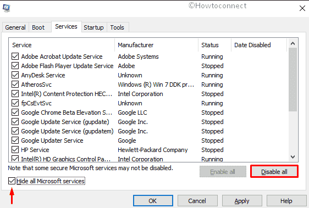Screen dimensions: 309x208
Task: Click the Disable all button
Action: pos(274,172)
